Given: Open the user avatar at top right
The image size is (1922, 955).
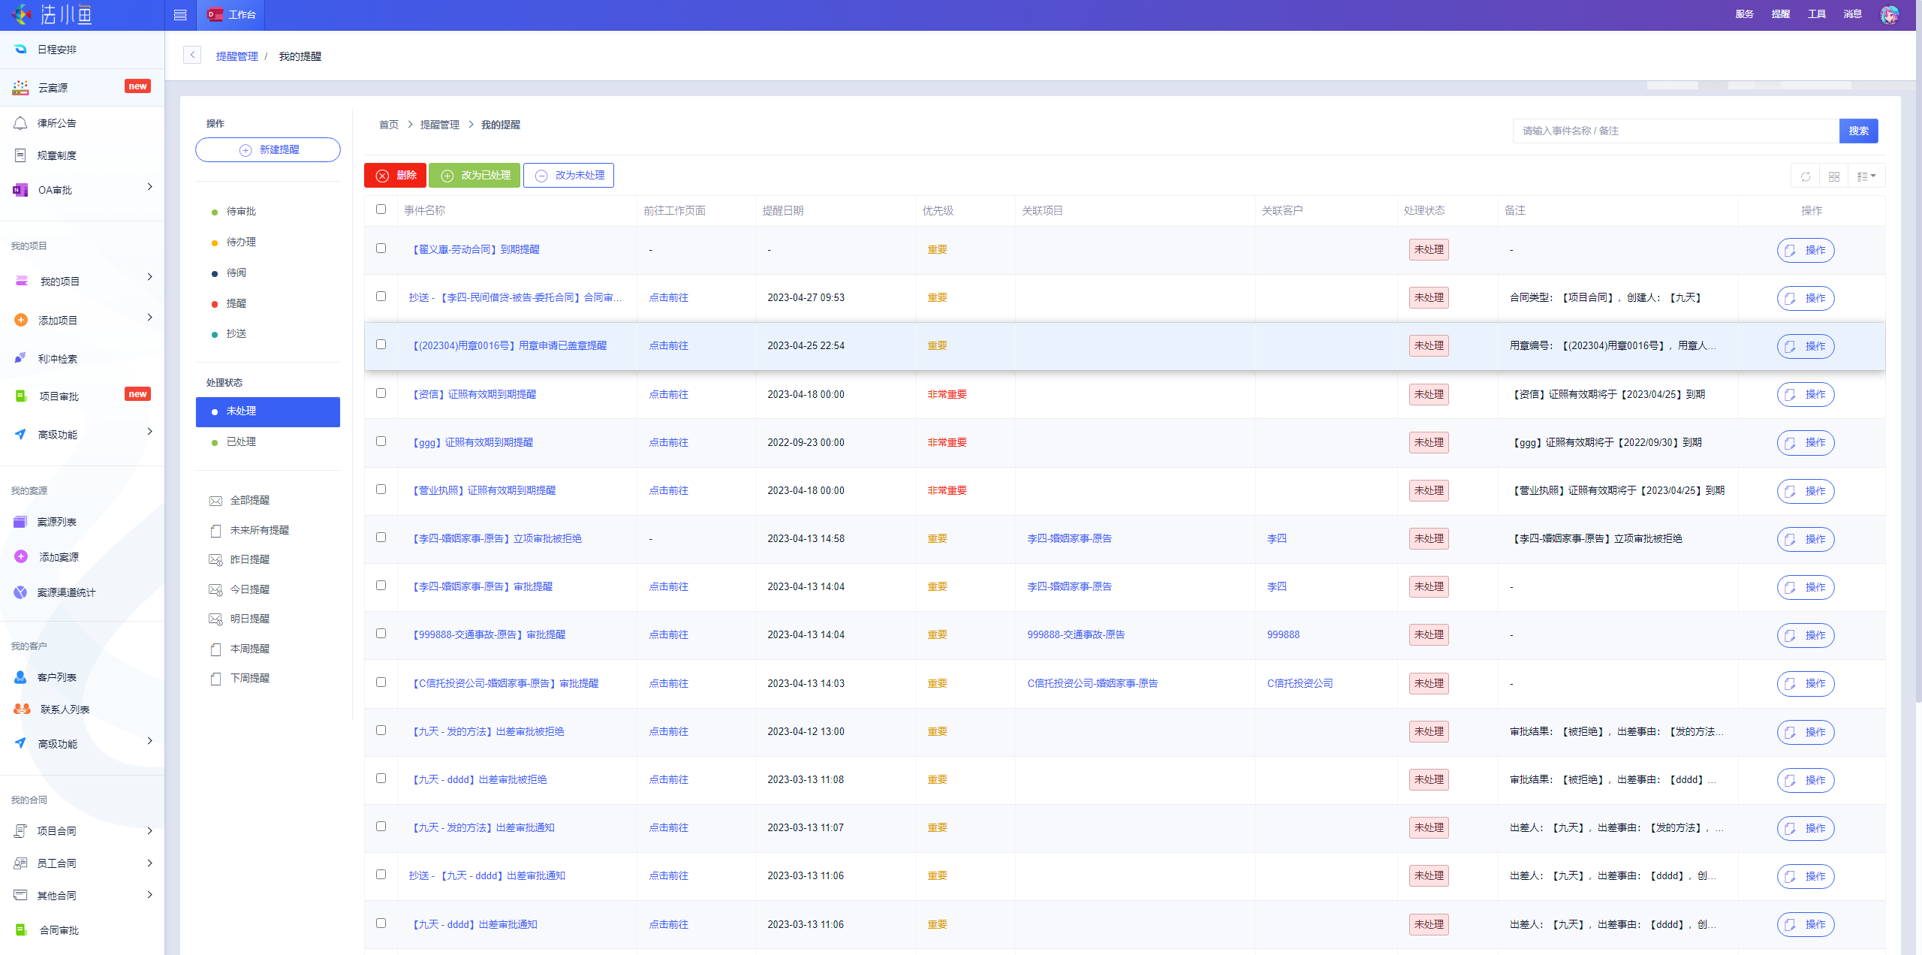Looking at the screenshot, I should 1889,14.
